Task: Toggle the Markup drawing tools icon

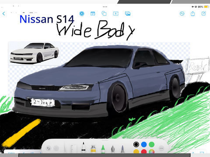Action: point(82,14)
